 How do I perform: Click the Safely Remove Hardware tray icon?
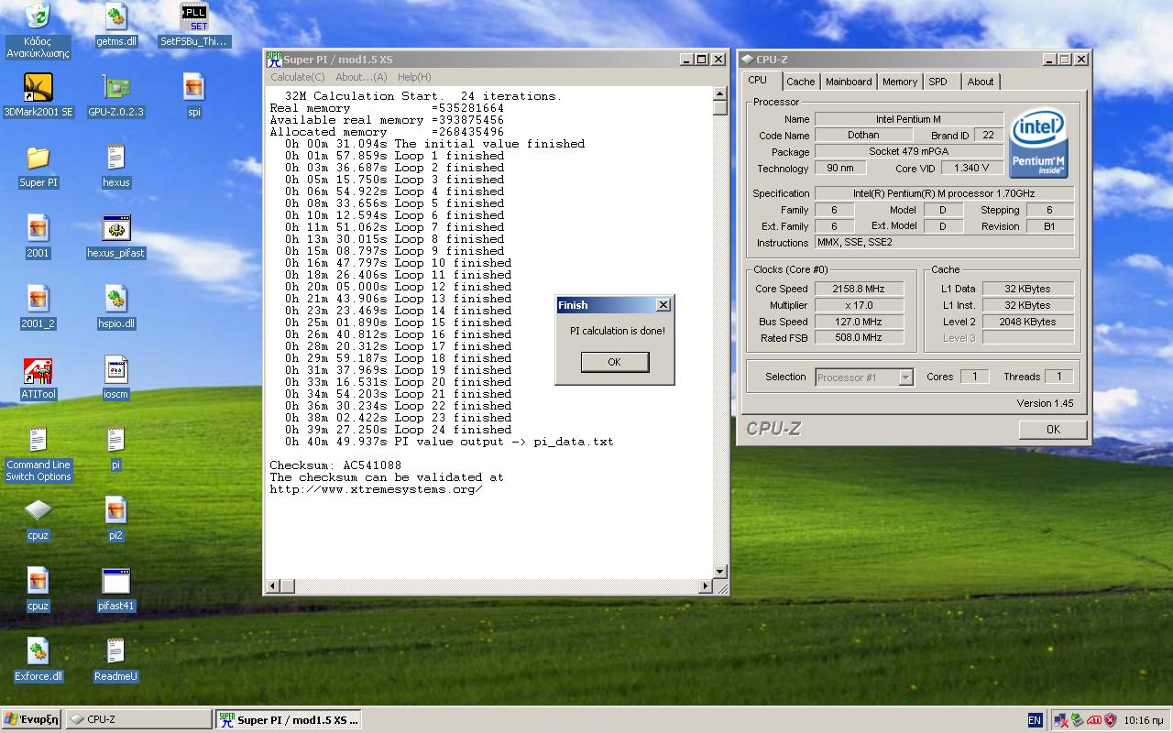(x=1078, y=720)
